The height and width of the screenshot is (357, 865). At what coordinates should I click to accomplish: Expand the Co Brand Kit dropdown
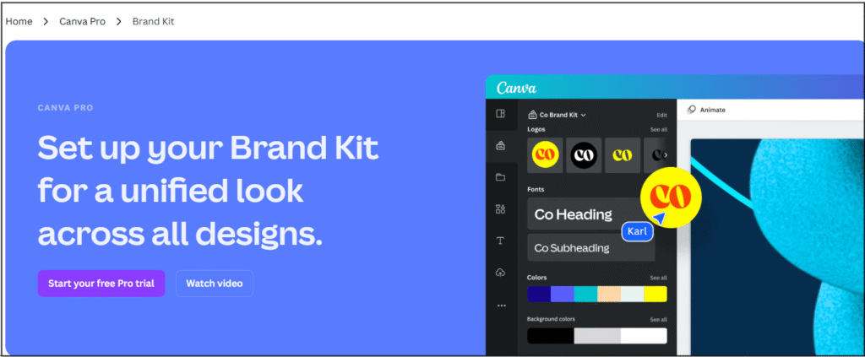[x=558, y=115]
